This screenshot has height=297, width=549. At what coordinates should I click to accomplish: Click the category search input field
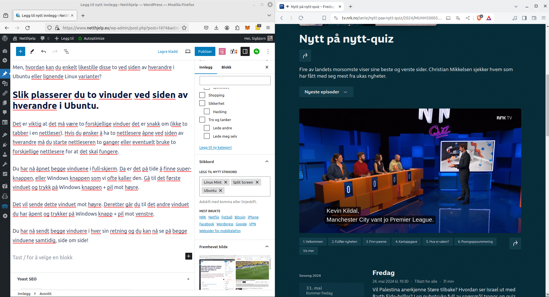(x=235, y=81)
